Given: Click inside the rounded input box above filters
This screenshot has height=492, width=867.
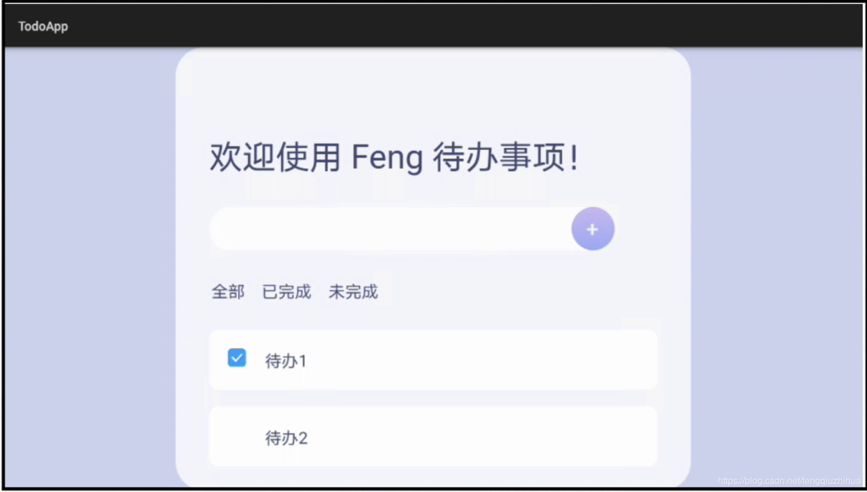Looking at the screenshot, I should (x=385, y=229).
